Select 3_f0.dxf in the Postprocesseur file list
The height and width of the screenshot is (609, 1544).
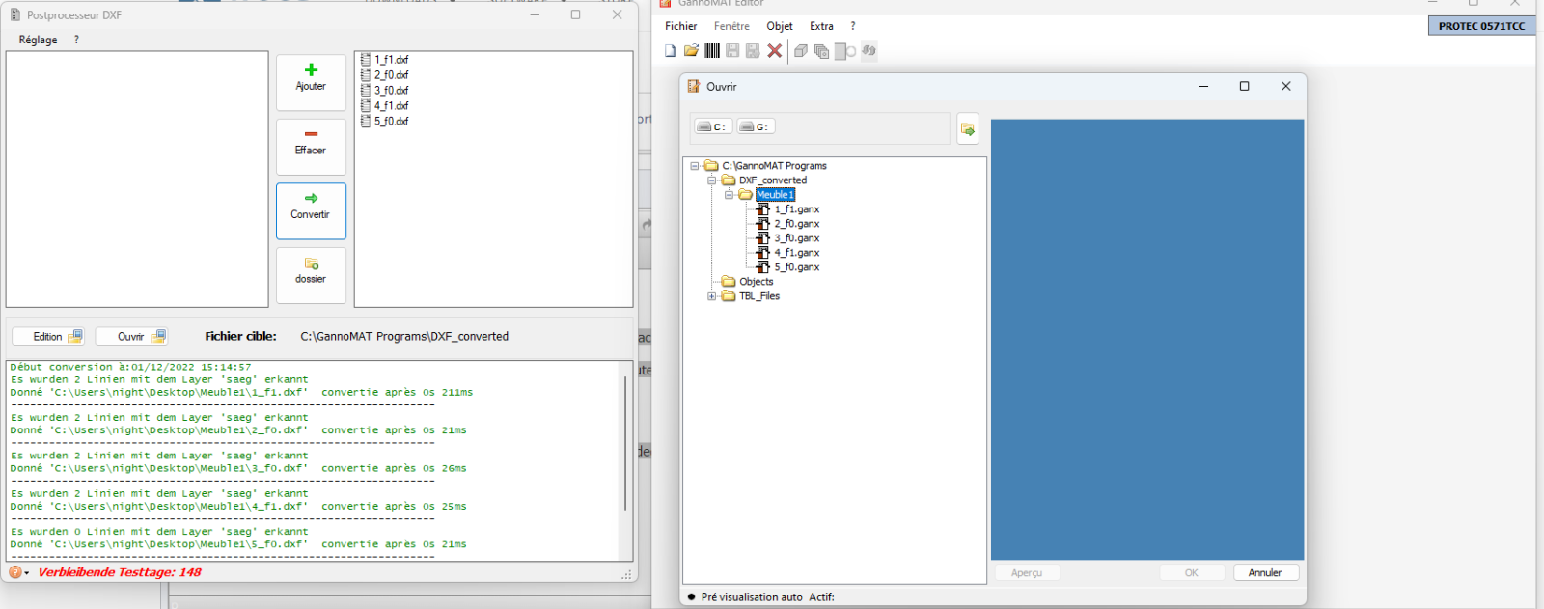click(x=391, y=91)
